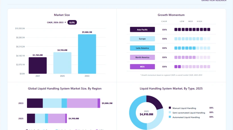Click the Market Size chart title
Screen dimensions: 233x130
tap(62, 15)
